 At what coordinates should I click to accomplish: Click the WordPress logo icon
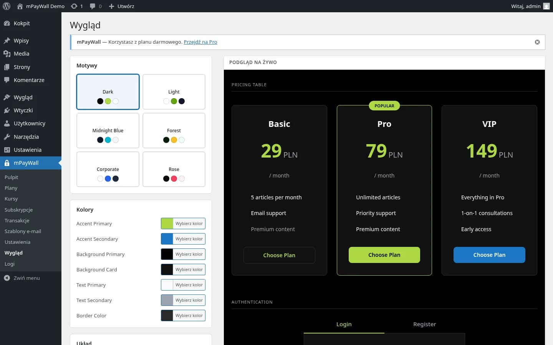7,6
